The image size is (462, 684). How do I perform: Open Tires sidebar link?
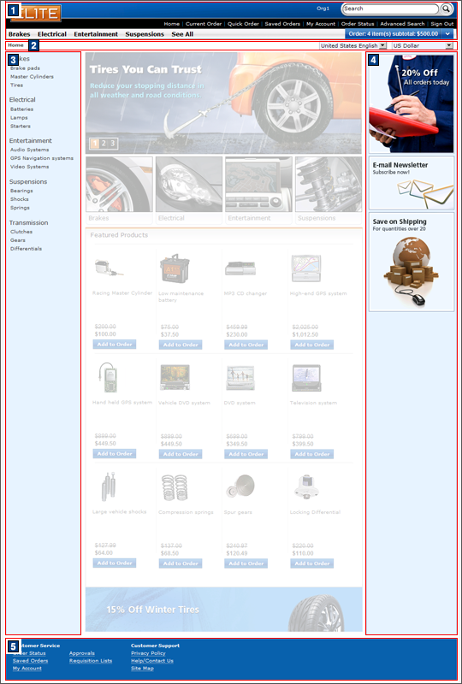point(16,85)
